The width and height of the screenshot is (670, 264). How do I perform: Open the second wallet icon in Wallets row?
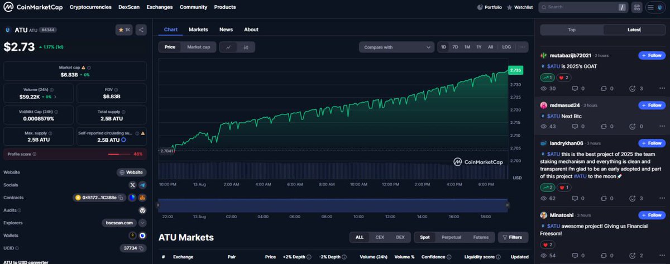click(142, 235)
